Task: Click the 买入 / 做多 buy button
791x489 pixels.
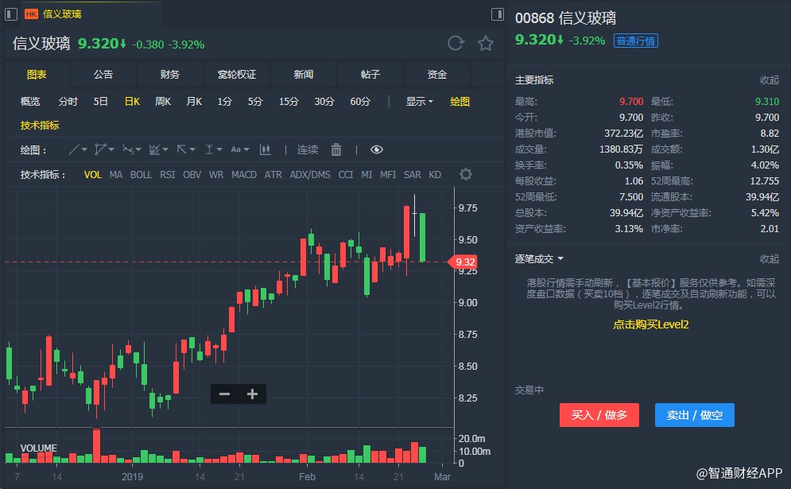Action: click(x=599, y=415)
